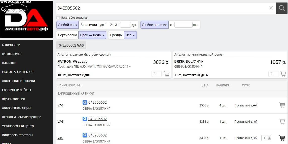
Task: Click 'СРОК' column header
Action: (246, 85)
